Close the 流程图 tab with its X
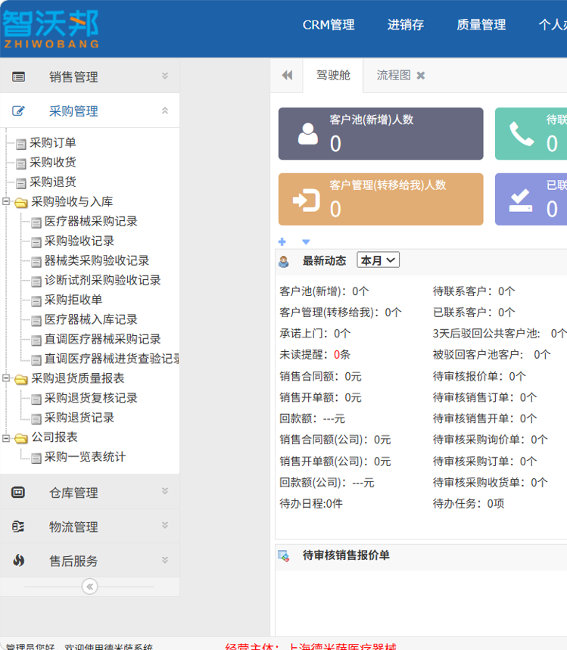This screenshot has width=567, height=650. 421,76
